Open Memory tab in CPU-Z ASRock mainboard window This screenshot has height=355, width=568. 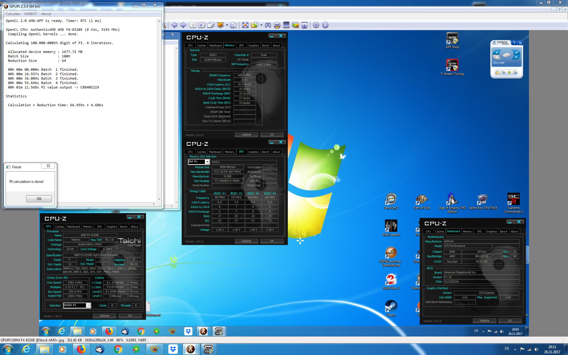[x=468, y=232]
